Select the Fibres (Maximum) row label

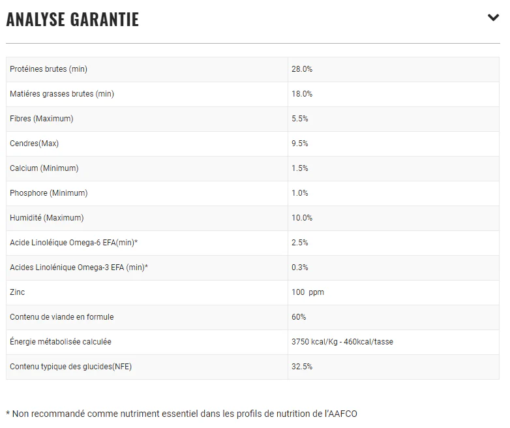point(42,119)
